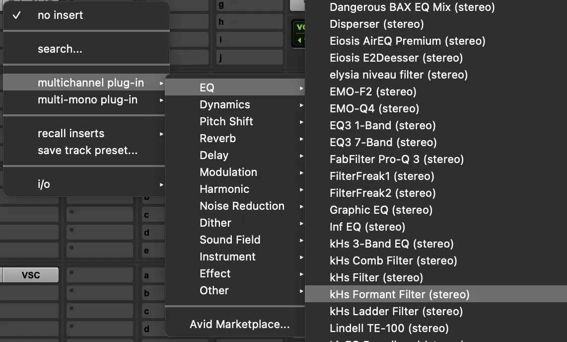This screenshot has width=567, height=342.
Task: Open Avid Marketplace
Action: pos(240,324)
